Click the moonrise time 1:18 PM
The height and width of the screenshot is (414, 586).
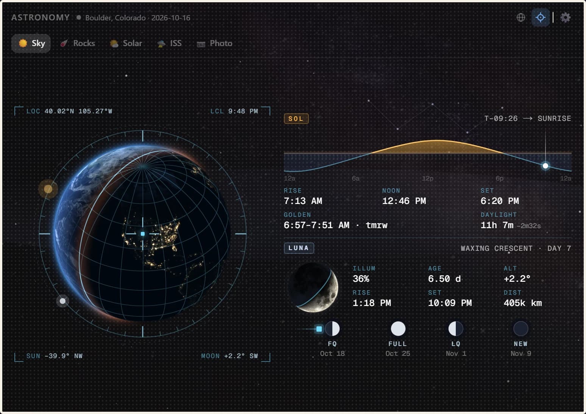[x=372, y=303]
